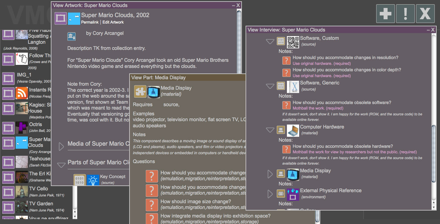Close the View Artwork window

tap(238, 5)
